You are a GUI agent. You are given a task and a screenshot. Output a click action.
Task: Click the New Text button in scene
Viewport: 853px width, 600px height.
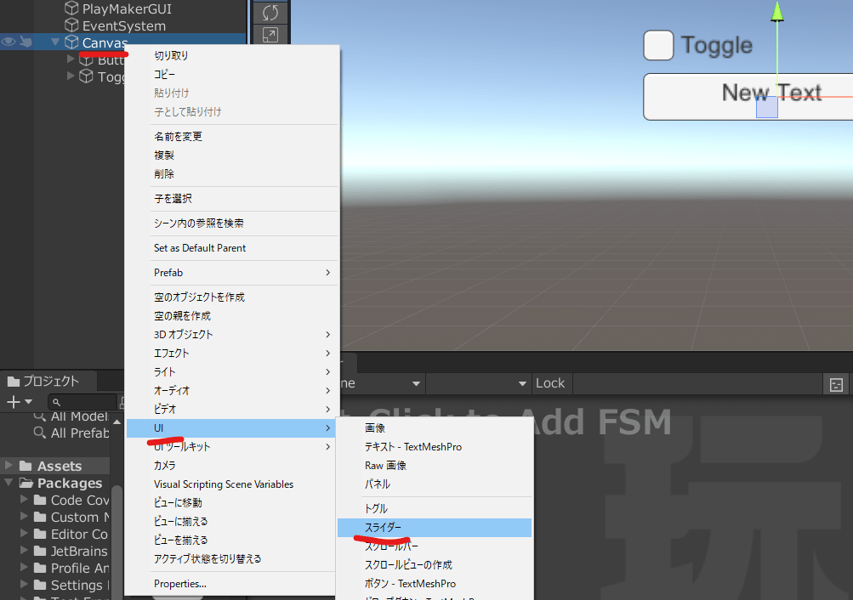(747, 95)
